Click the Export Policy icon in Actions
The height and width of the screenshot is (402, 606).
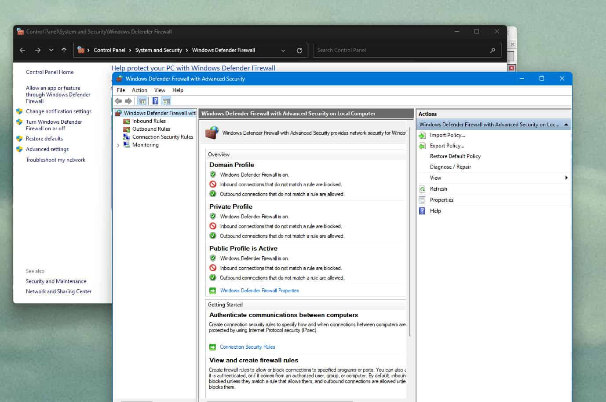[422, 146]
